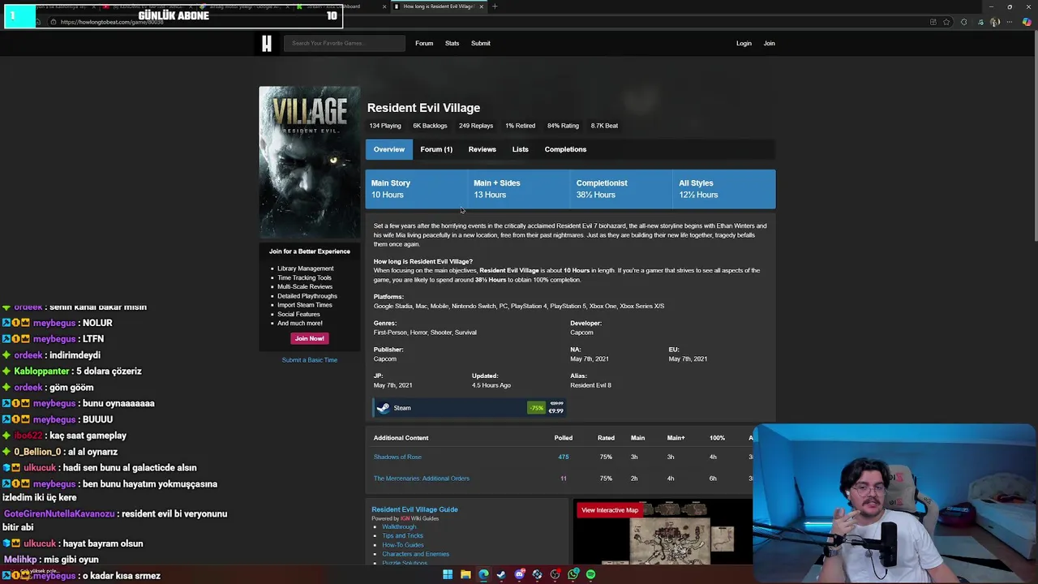
Task: Click the 11 polled count
Action: click(x=564, y=479)
